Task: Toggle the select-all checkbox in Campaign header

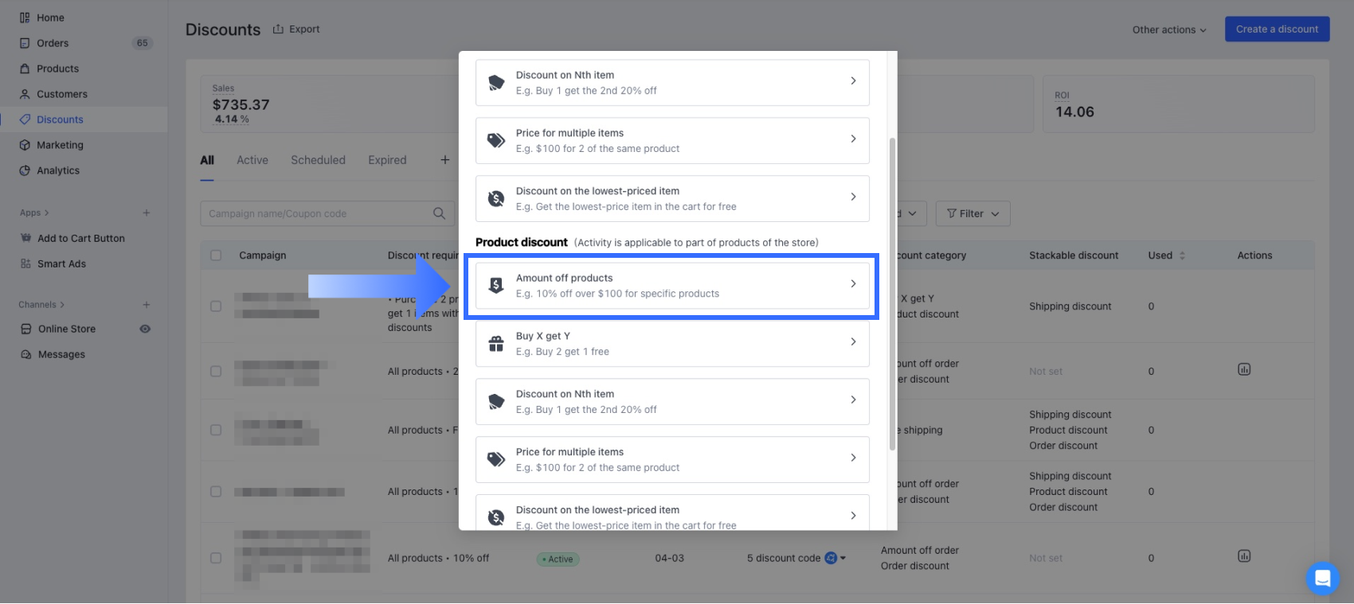Action: click(216, 255)
